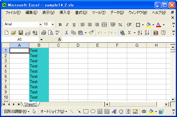Click the Undo icon
This screenshot has width=177, height=117.
(100, 33)
